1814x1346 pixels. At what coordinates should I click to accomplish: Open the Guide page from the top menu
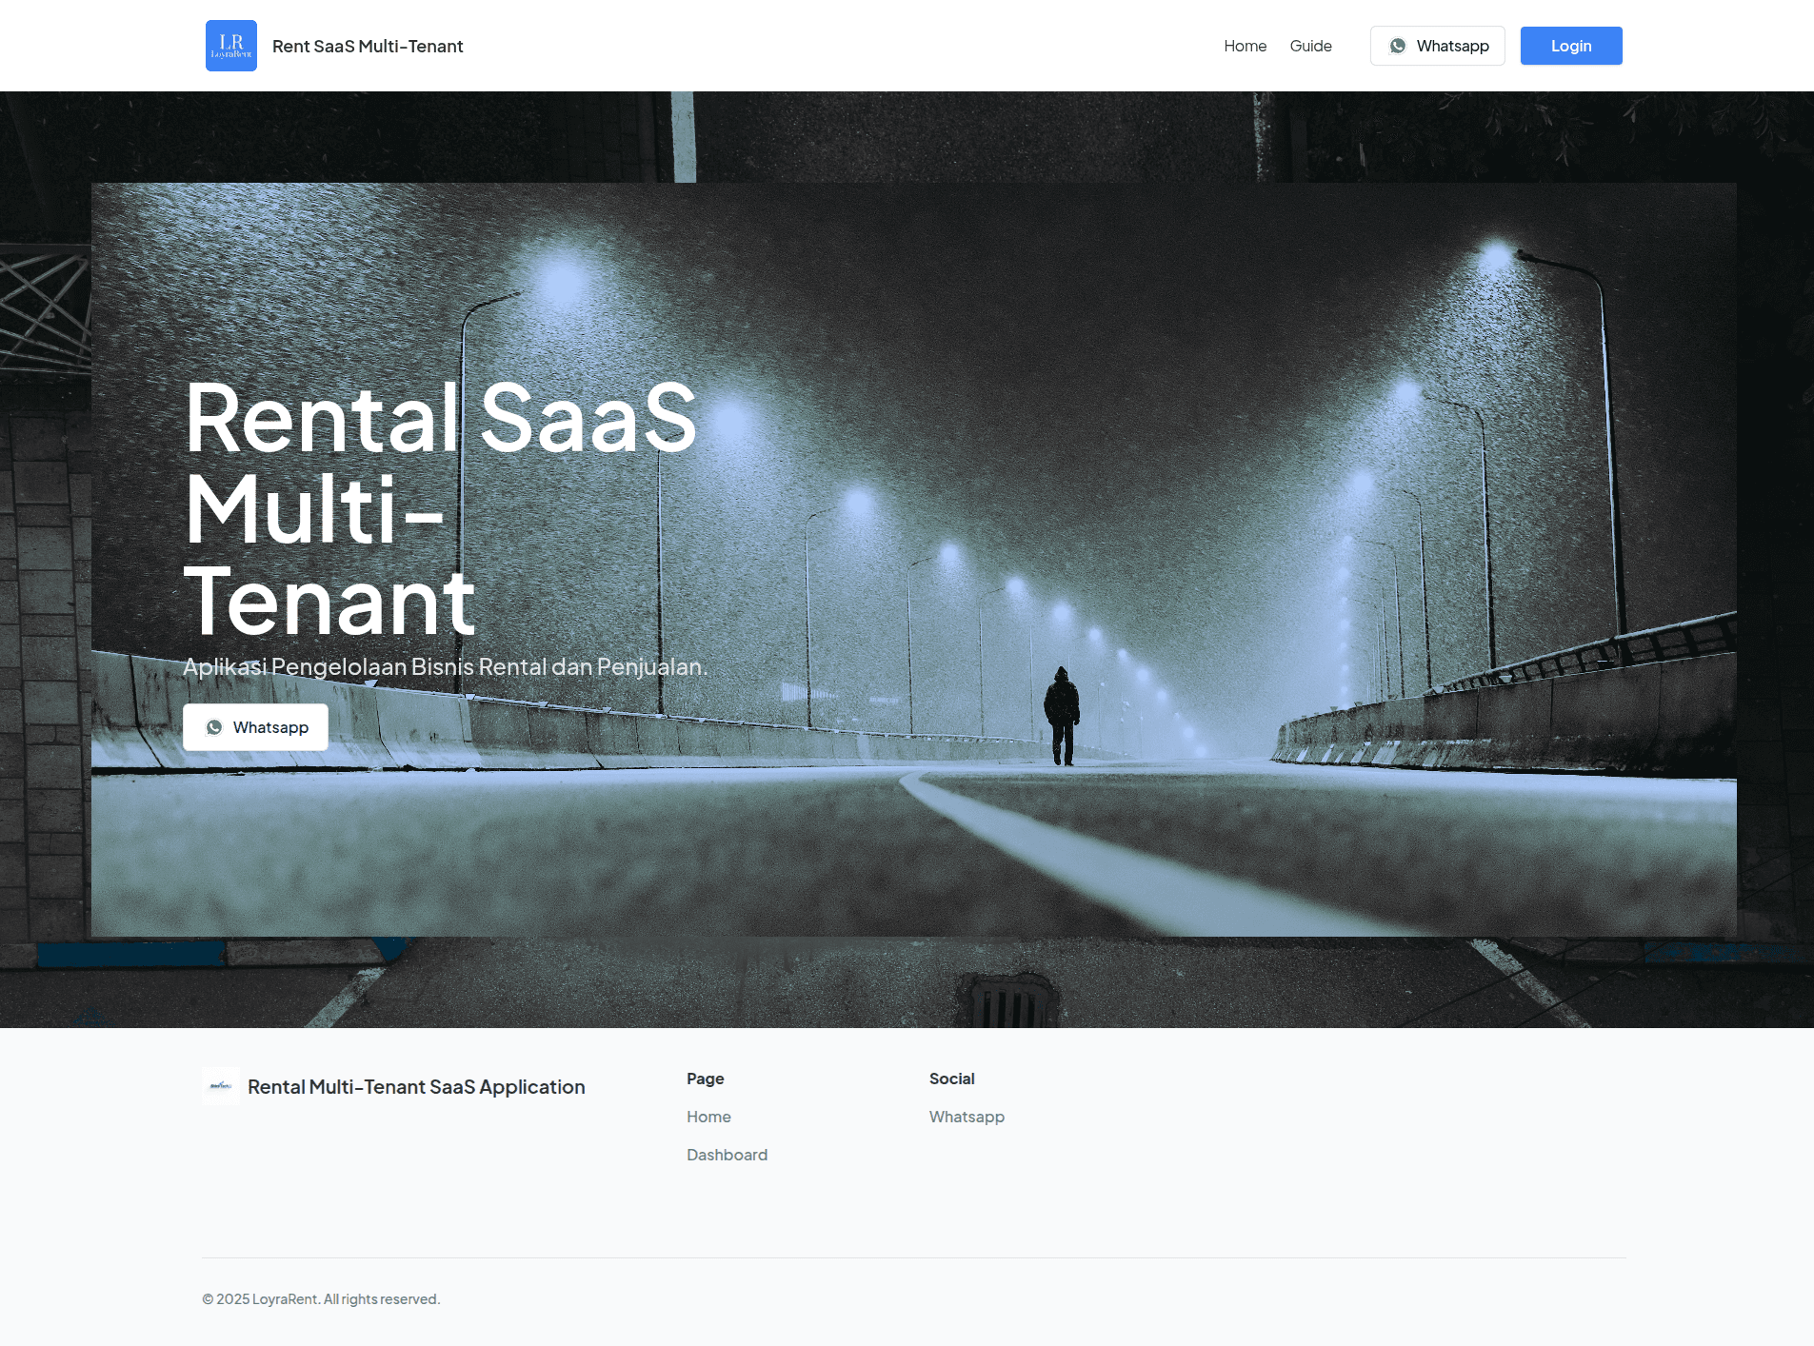tap(1310, 46)
